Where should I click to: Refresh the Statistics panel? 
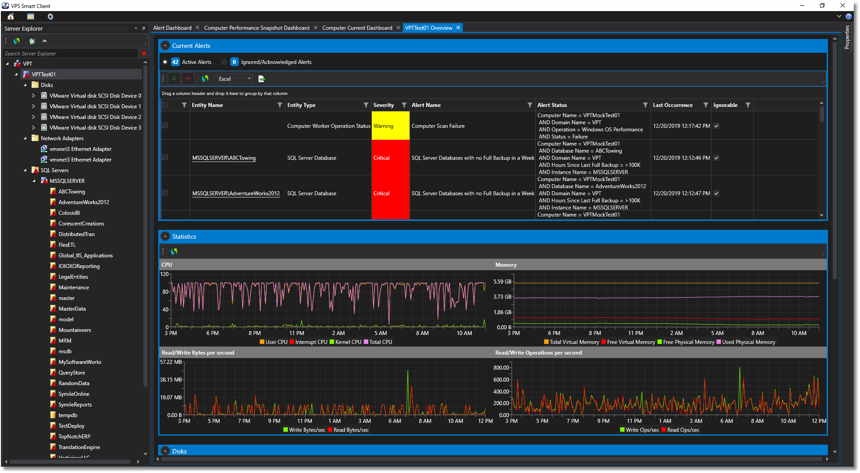coord(174,251)
